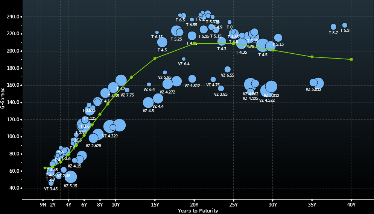Select the VZ 5.85 bubble
The height and width of the screenshot is (214, 374).
pyautogui.click(x=165, y=72)
